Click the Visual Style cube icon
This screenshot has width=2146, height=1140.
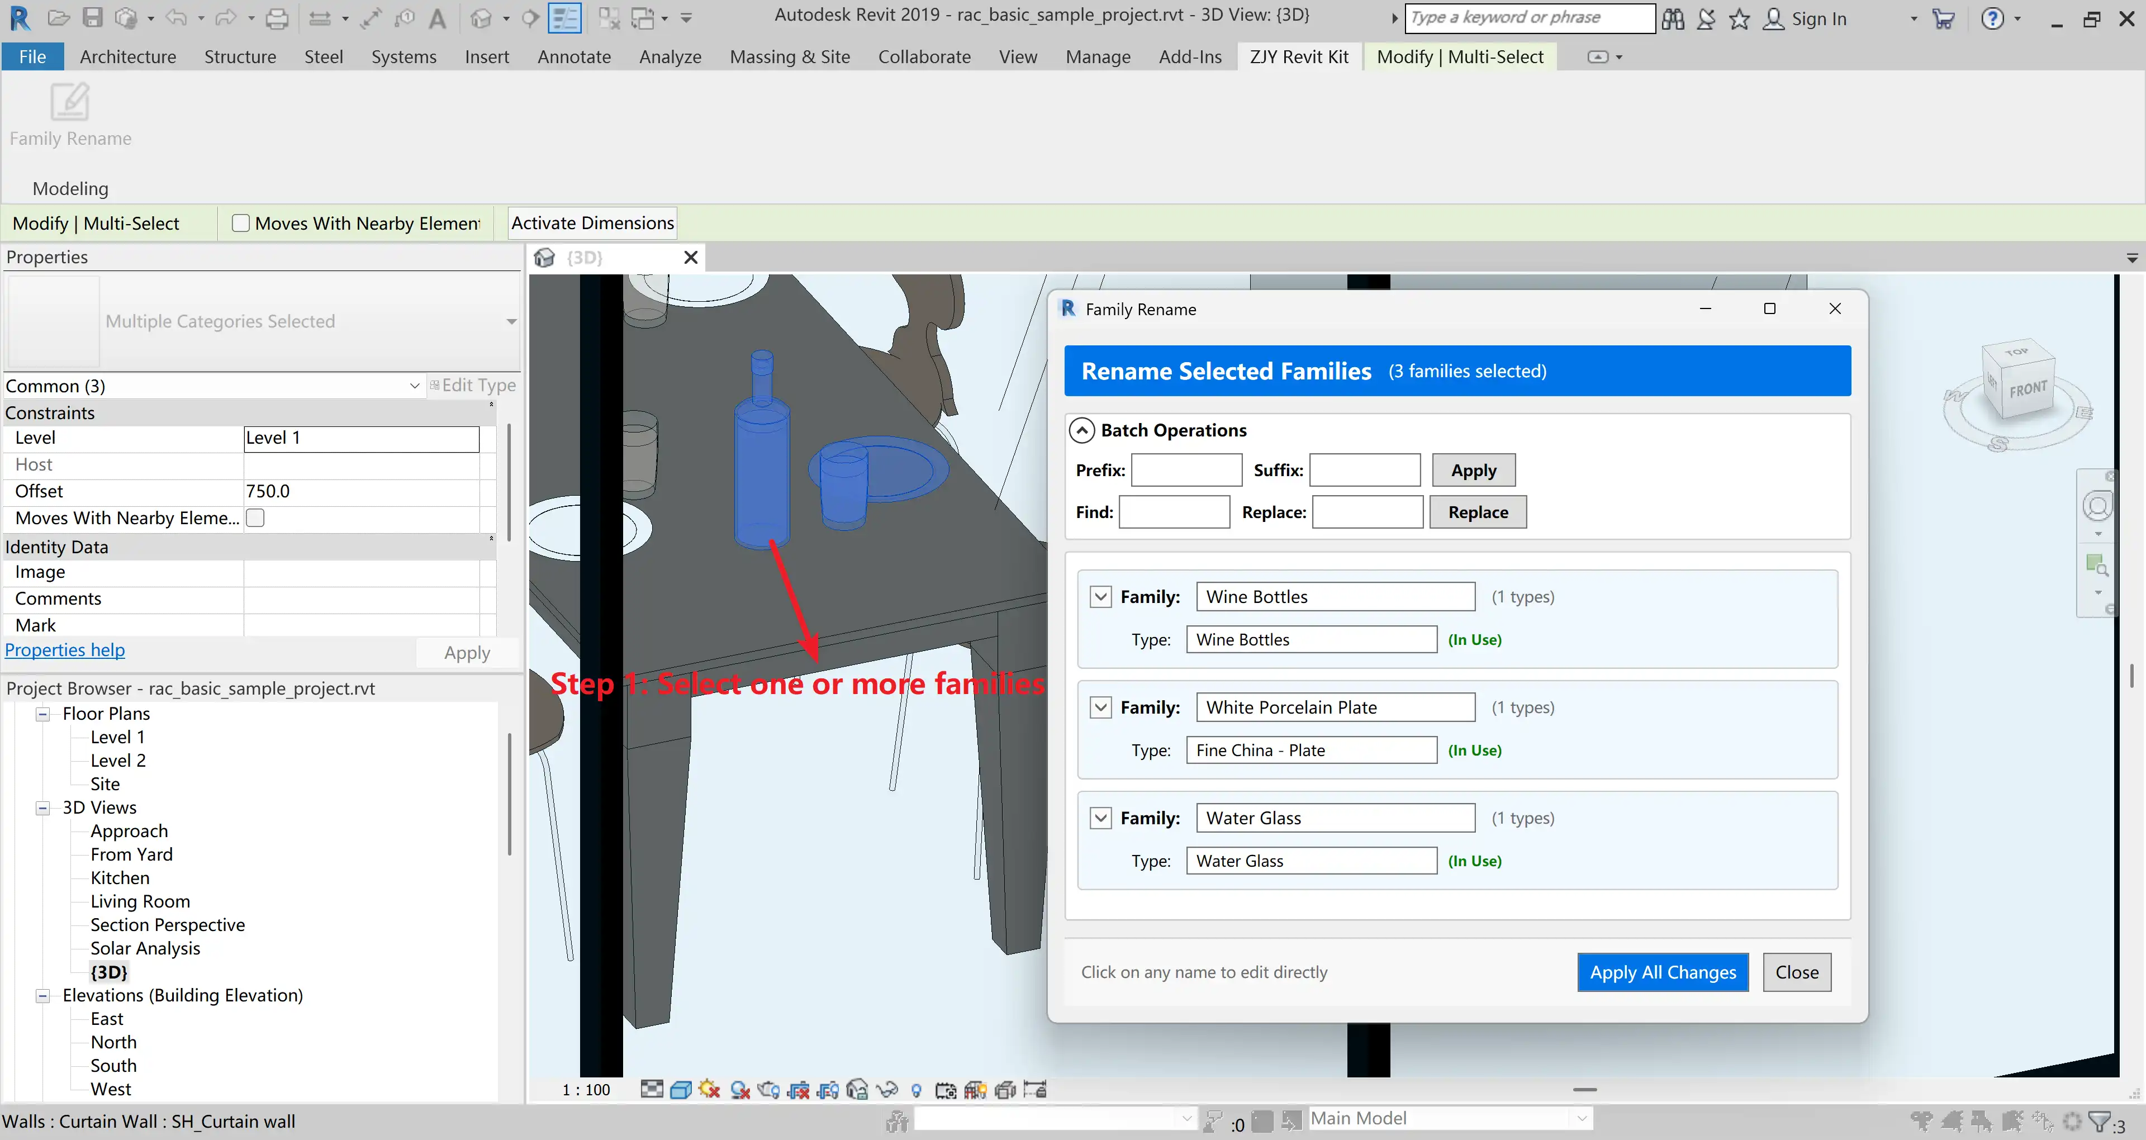pyautogui.click(x=681, y=1090)
